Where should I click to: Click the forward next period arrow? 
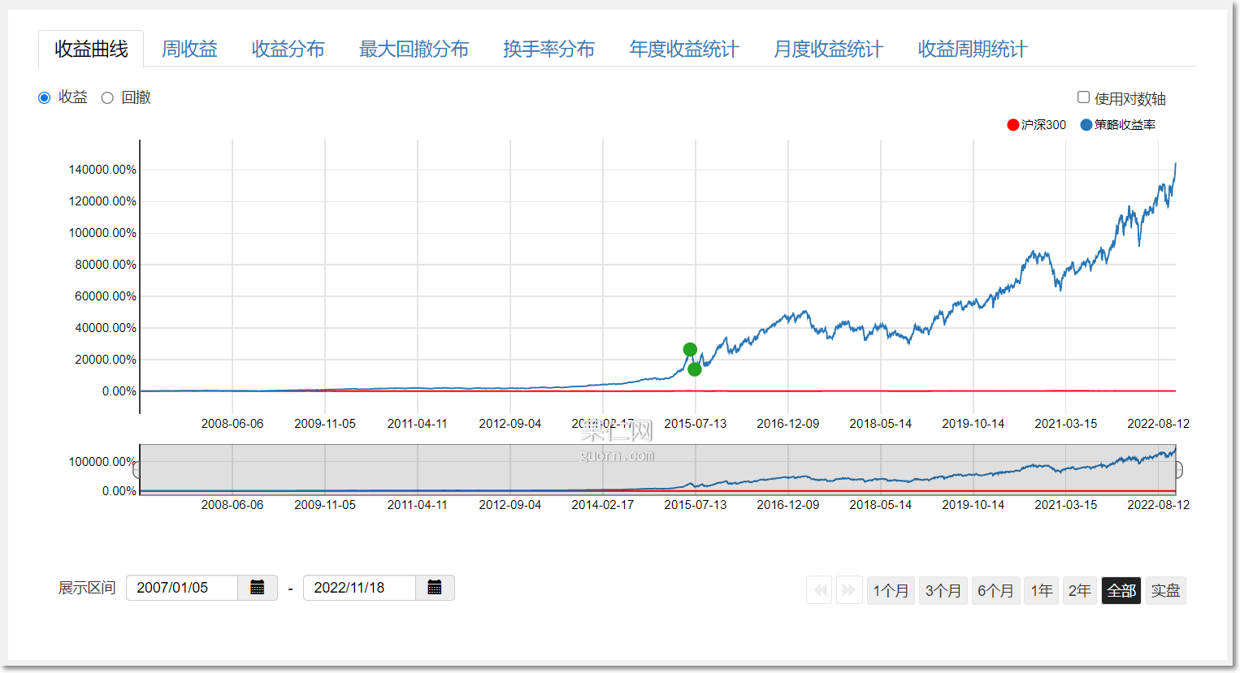coord(848,590)
